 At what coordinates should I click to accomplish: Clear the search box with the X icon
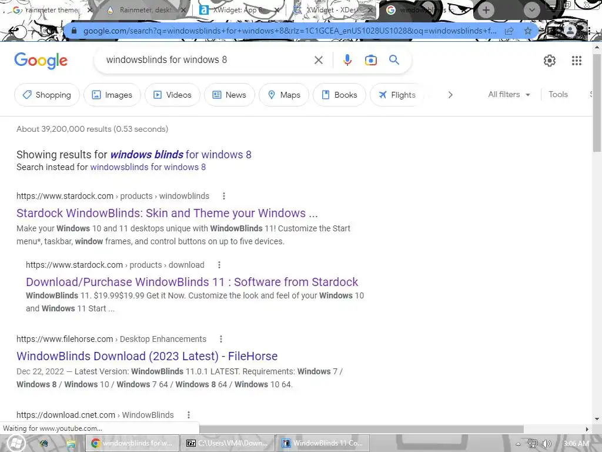coord(318,60)
